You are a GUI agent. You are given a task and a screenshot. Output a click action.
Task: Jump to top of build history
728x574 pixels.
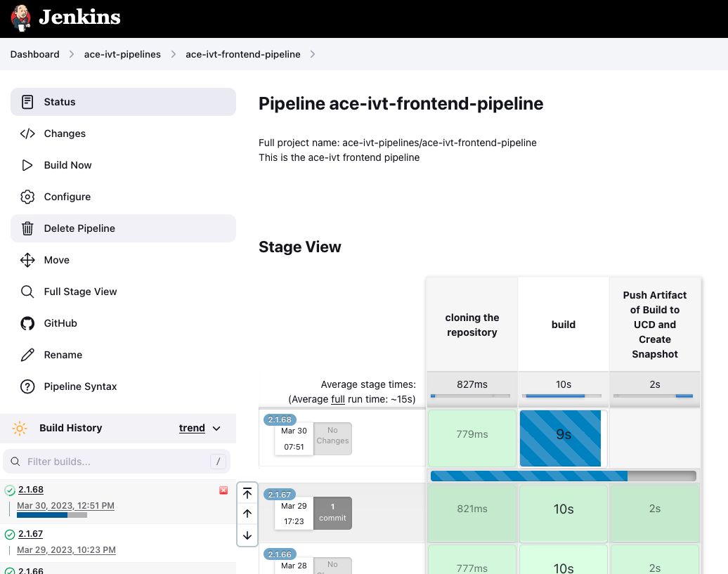(247, 493)
